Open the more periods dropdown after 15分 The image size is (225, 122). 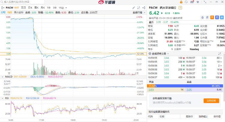66,8
